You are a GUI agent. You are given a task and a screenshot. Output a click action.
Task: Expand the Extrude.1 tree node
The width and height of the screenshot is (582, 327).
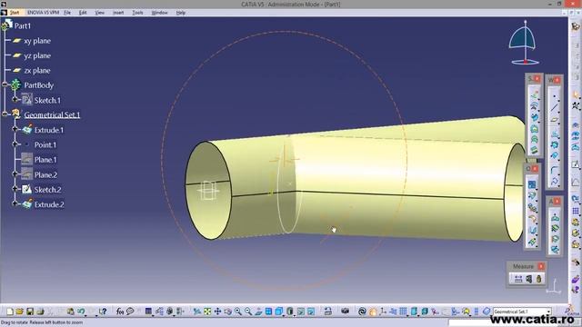[x=15, y=129]
